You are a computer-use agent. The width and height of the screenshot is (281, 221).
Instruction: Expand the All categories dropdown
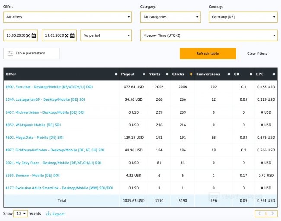tap(170, 17)
